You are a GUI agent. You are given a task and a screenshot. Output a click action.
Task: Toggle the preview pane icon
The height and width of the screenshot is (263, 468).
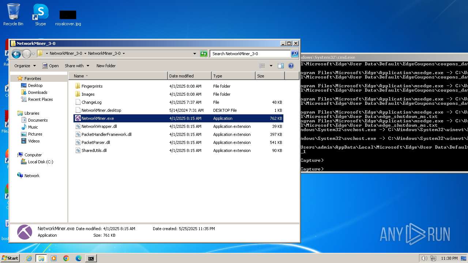point(281,66)
